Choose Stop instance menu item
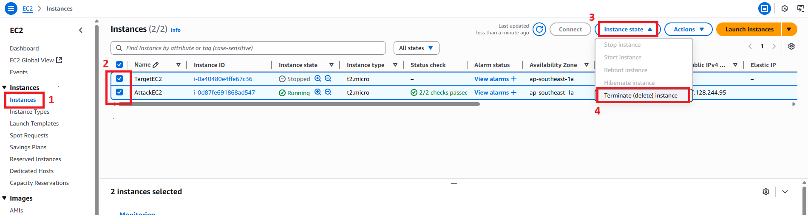The image size is (808, 215). (x=644, y=45)
